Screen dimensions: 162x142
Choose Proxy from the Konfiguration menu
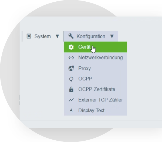85,68
